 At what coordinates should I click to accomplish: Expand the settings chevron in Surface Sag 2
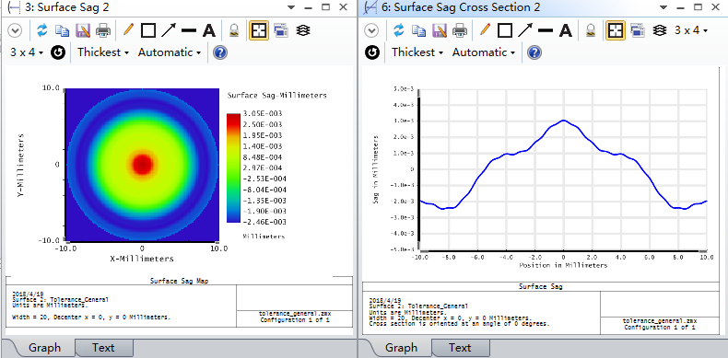(x=16, y=30)
